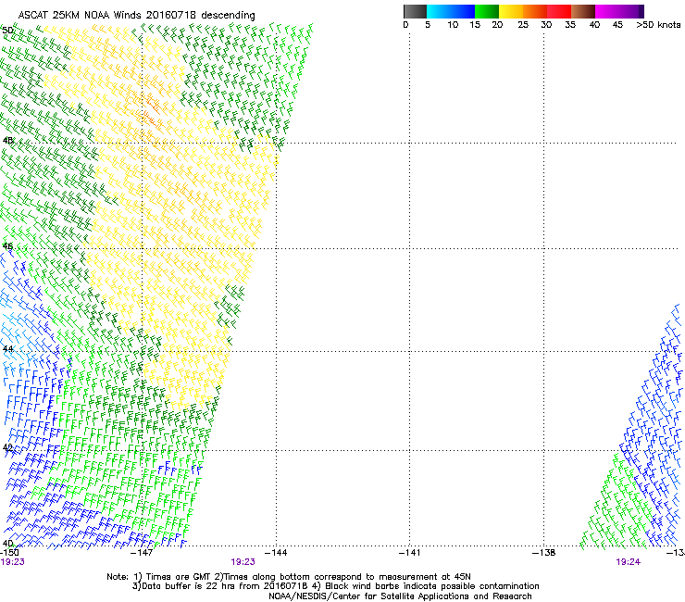Select the red 30–35 knots legend segment
Image resolution: width=685 pixels, height=602 pixels.
559,11
